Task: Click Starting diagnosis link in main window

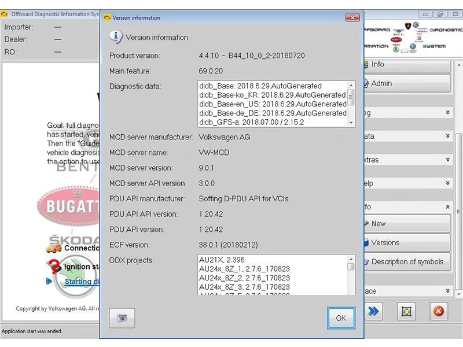Action: point(82,282)
